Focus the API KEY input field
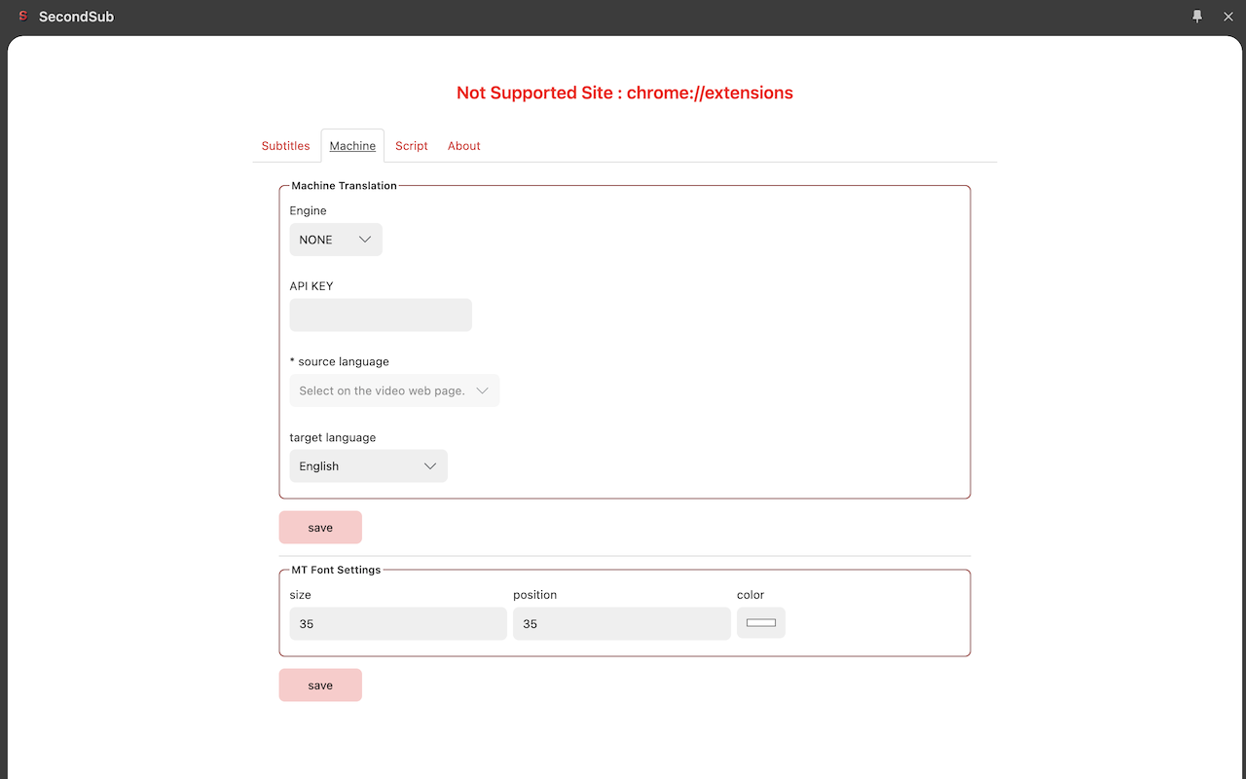 click(x=381, y=315)
